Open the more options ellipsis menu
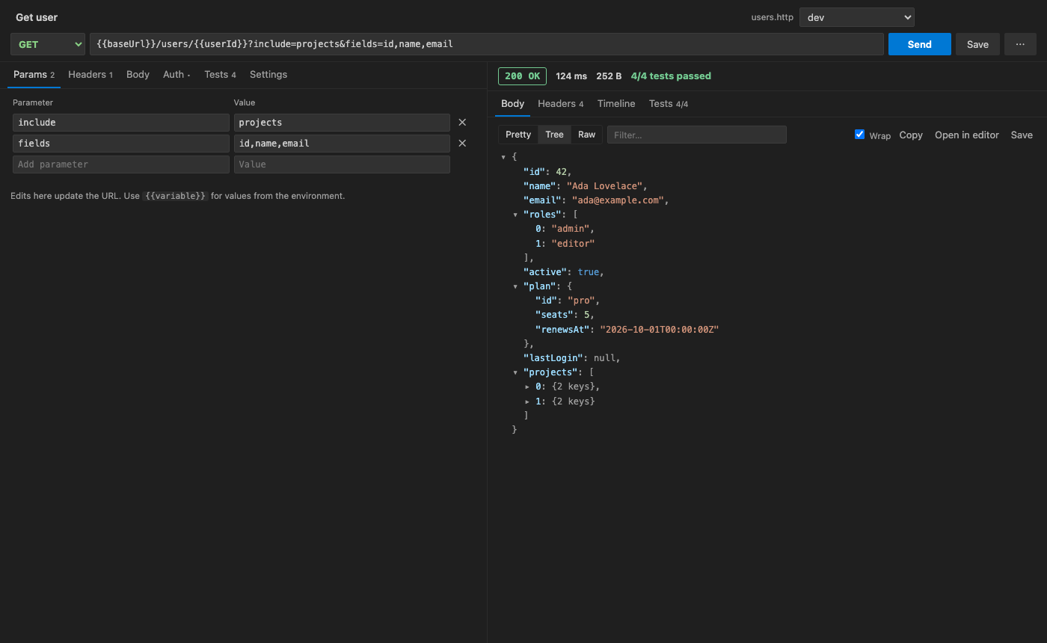 click(x=1020, y=44)
